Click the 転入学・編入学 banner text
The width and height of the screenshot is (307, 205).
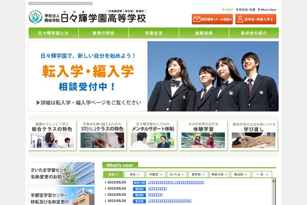88,71
